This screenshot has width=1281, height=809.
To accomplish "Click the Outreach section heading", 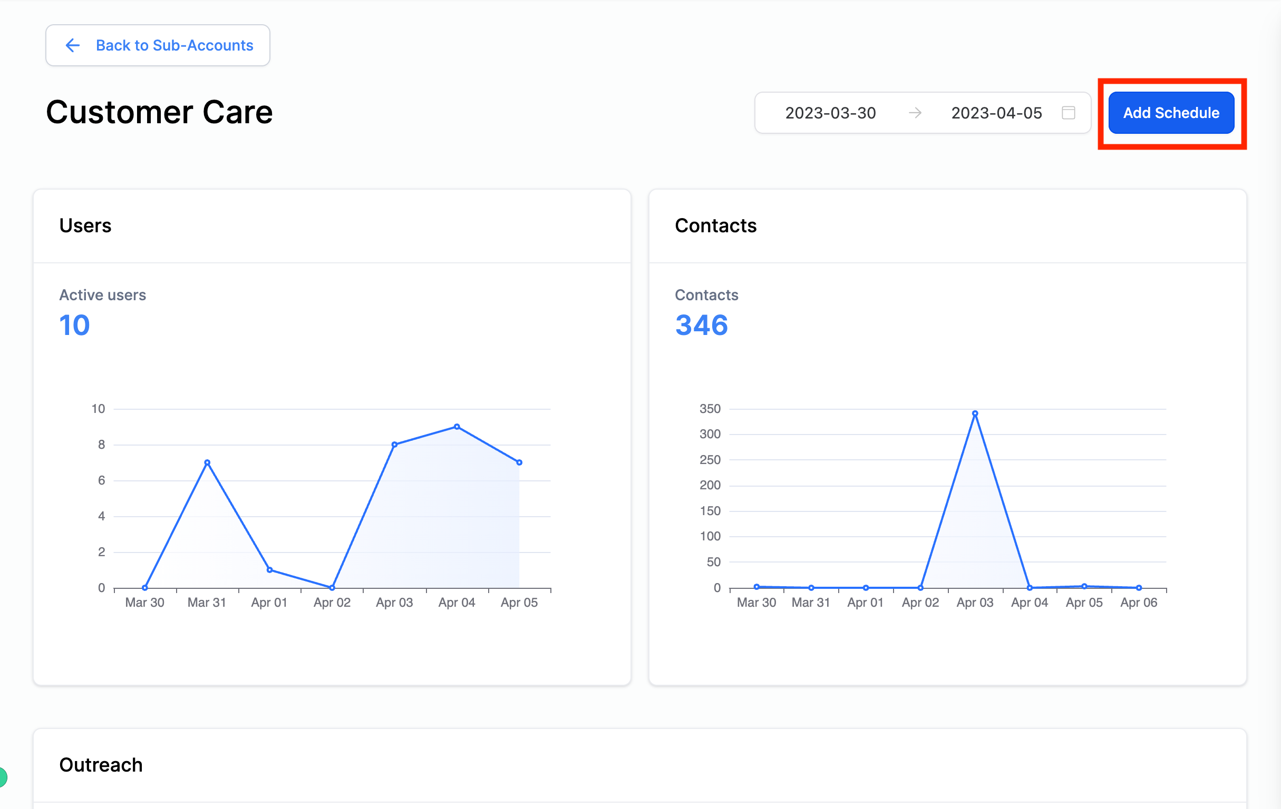I will (x=101, y=765).
